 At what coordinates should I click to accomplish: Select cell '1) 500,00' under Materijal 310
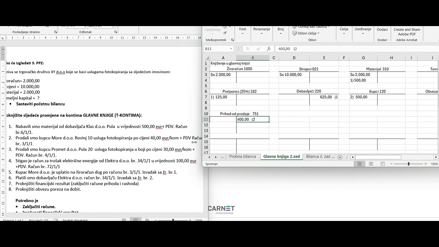point(364,80)
